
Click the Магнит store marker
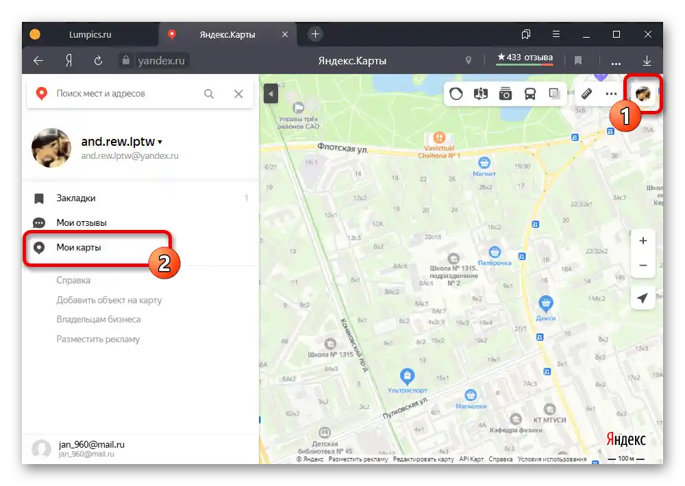pyautogui.click(x=484, y=164)
